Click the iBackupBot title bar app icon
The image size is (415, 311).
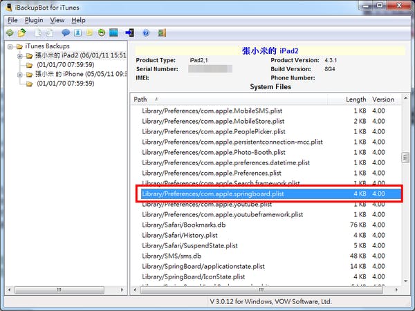click(9, 8)
